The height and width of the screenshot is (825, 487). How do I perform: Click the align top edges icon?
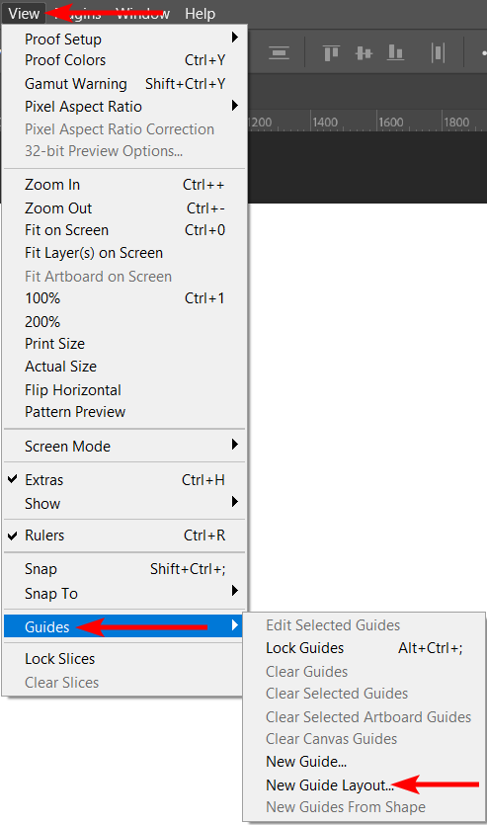pos(331,53)
